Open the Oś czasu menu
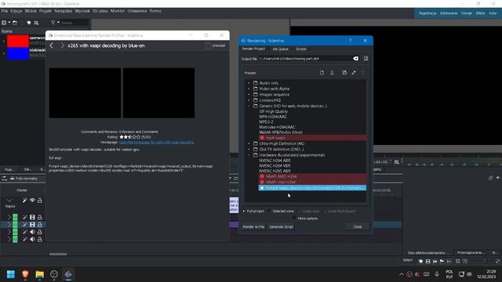 tap(100, 11)
